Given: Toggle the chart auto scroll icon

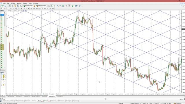Looking at the screenshot, I should click(x=66, y=6).
